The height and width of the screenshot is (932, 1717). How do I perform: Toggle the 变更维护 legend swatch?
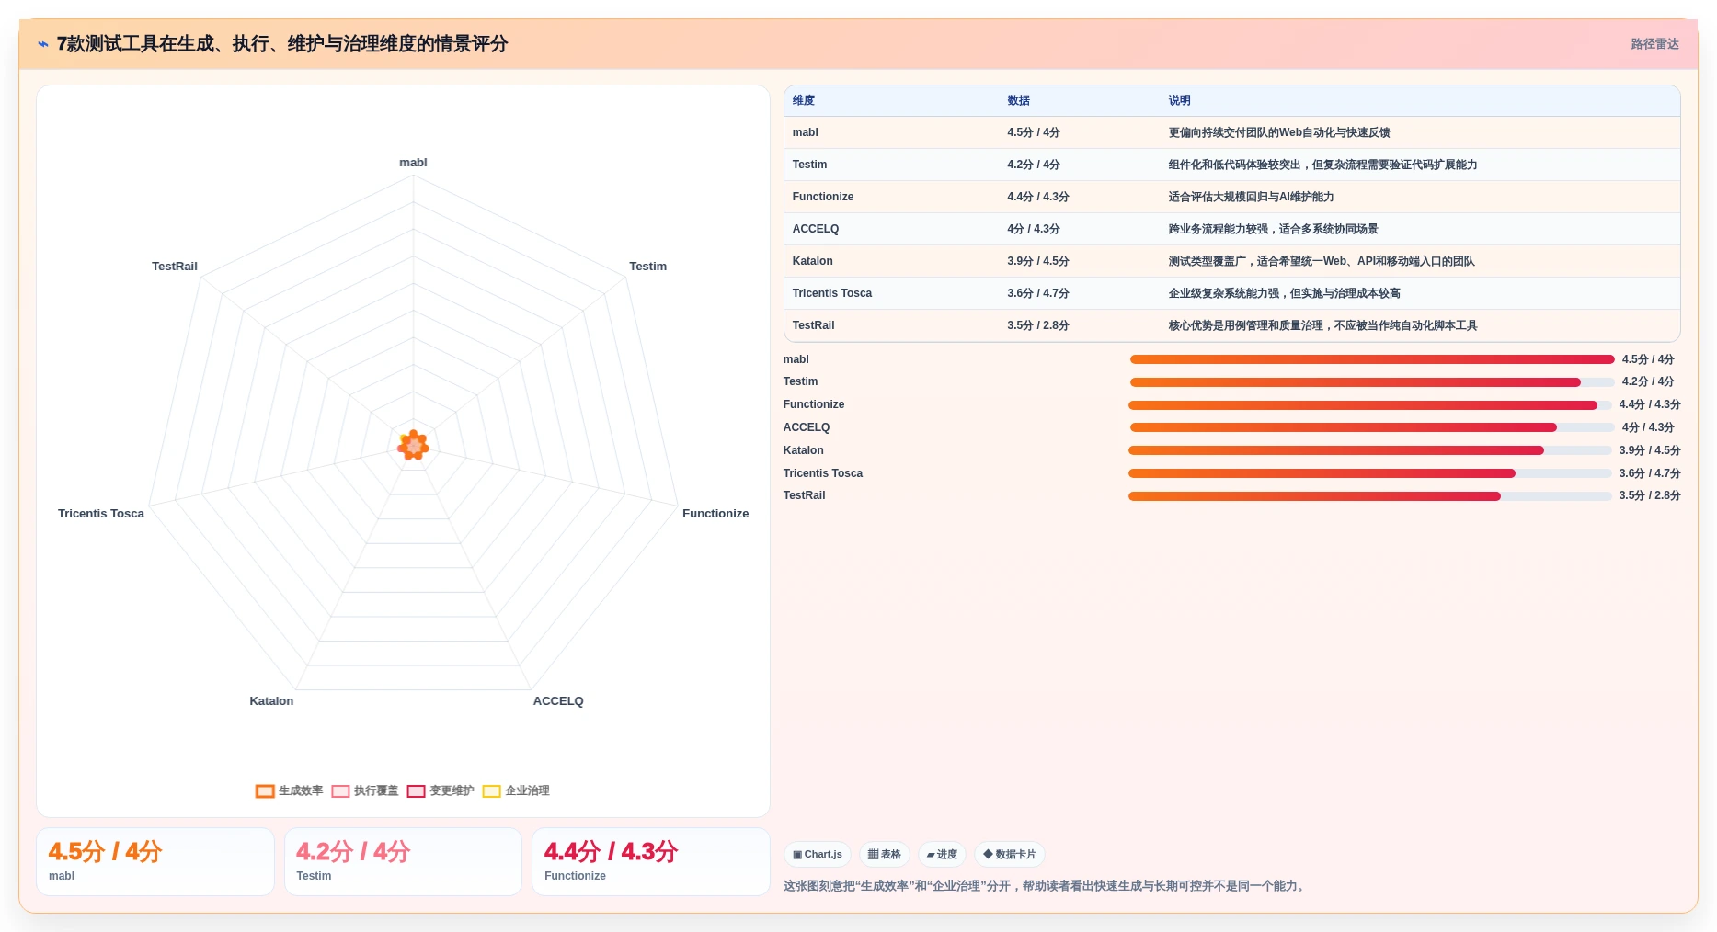[x=416, y=791]
